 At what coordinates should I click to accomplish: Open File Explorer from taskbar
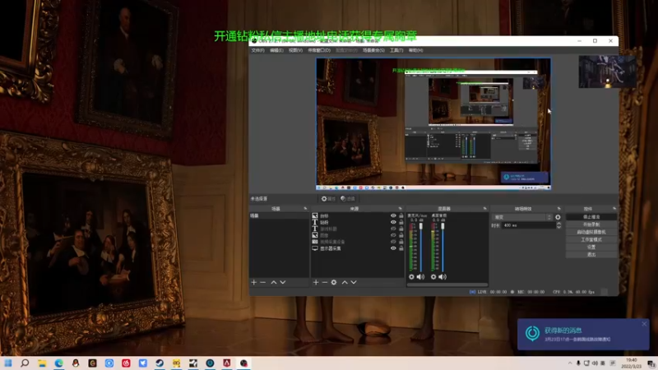42,363
